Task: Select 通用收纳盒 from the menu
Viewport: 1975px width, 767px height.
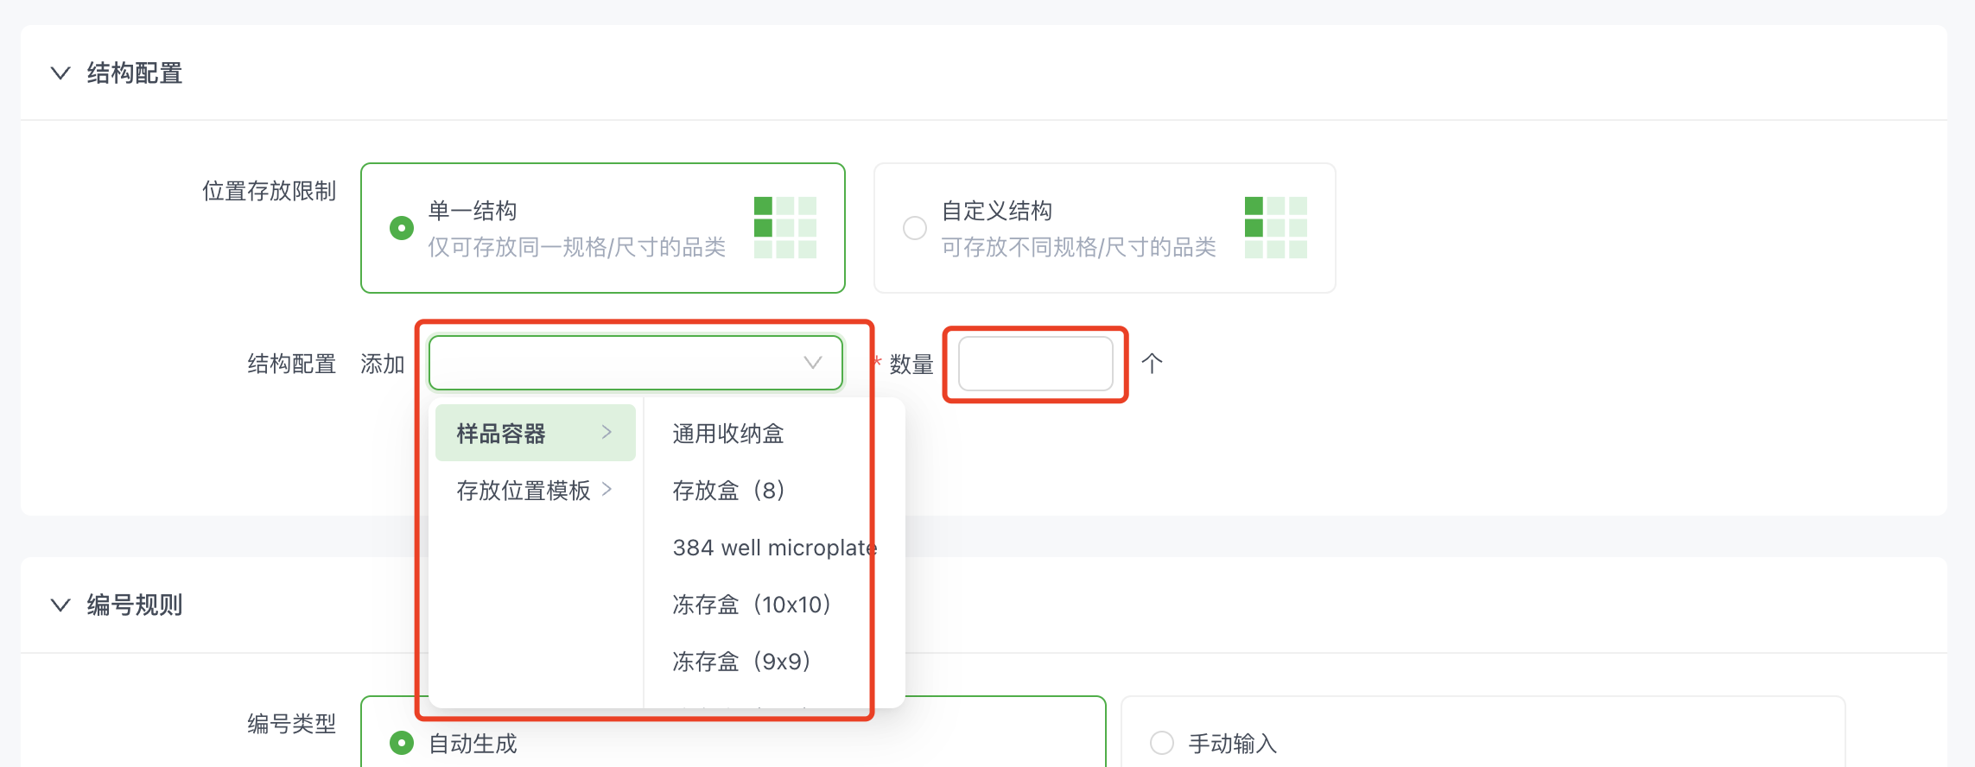Action: (728, 433)
